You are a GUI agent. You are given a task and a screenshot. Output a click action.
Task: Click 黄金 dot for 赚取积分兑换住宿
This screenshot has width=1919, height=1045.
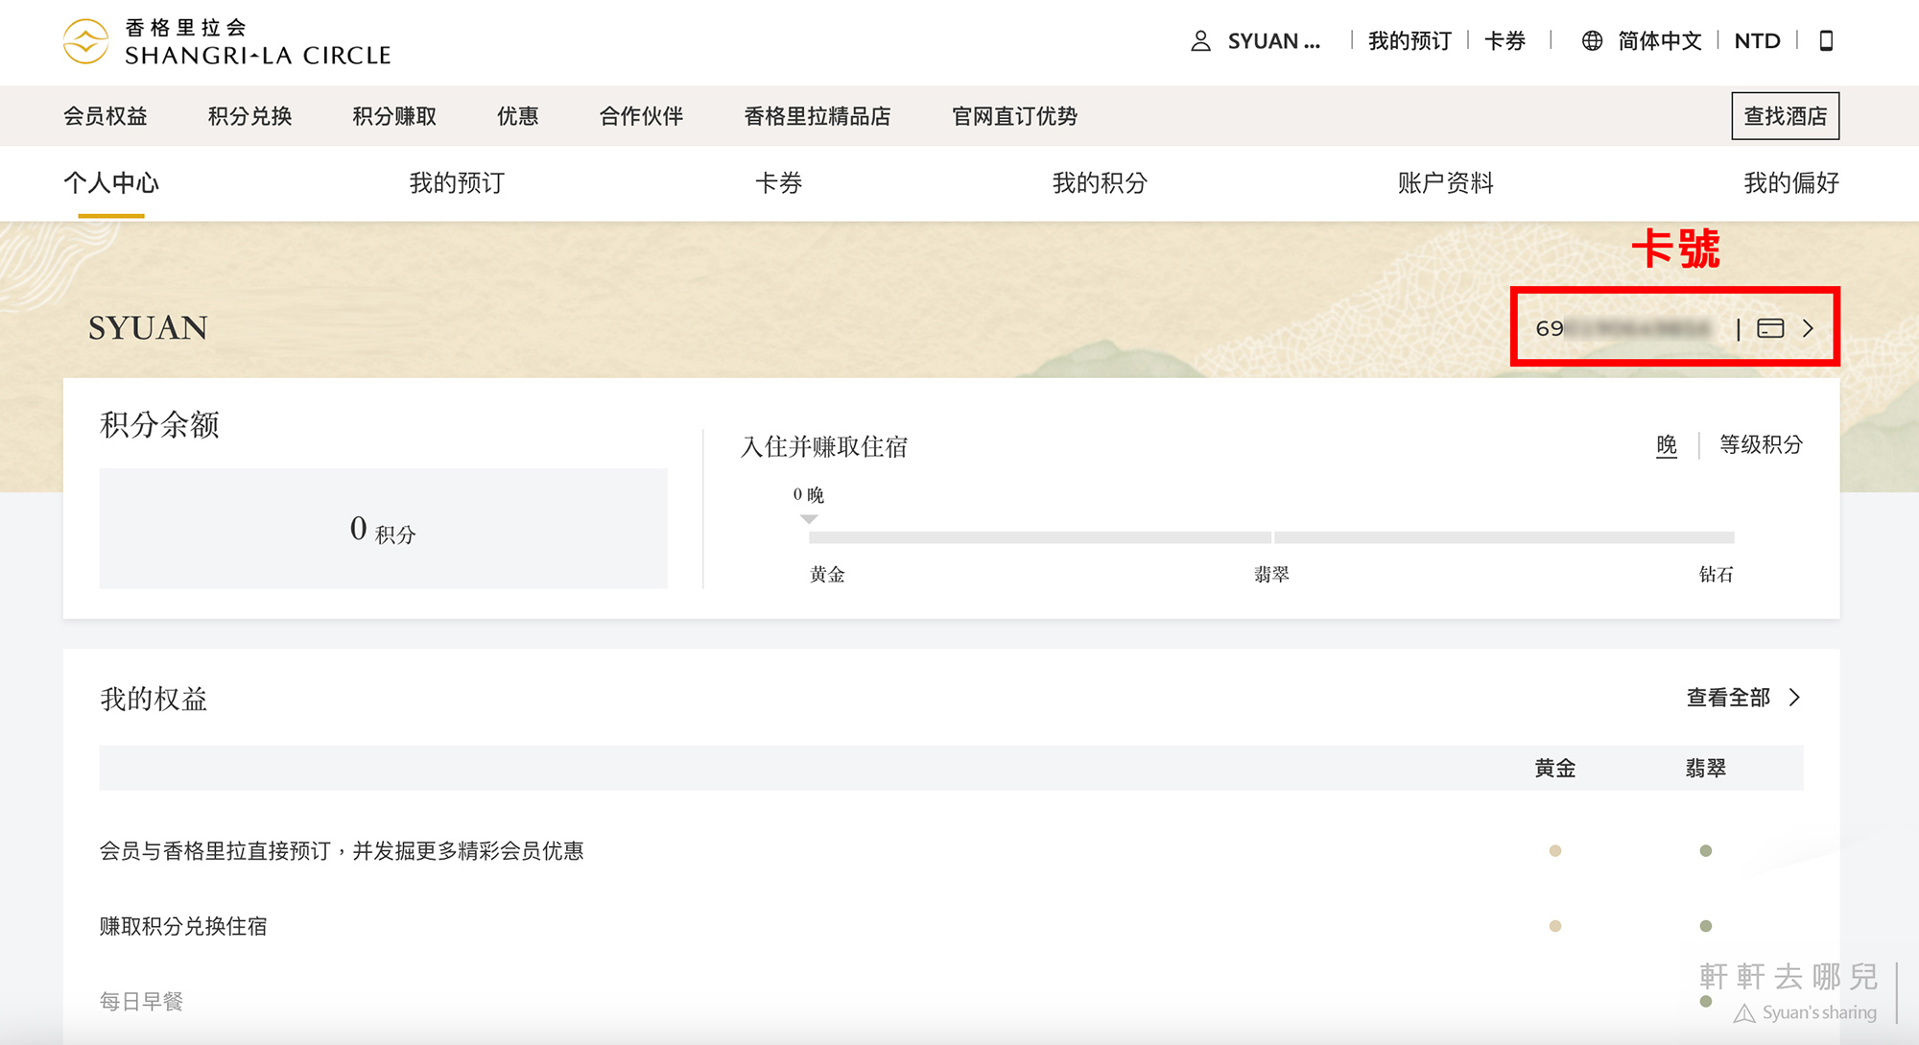pos(1555,926)
